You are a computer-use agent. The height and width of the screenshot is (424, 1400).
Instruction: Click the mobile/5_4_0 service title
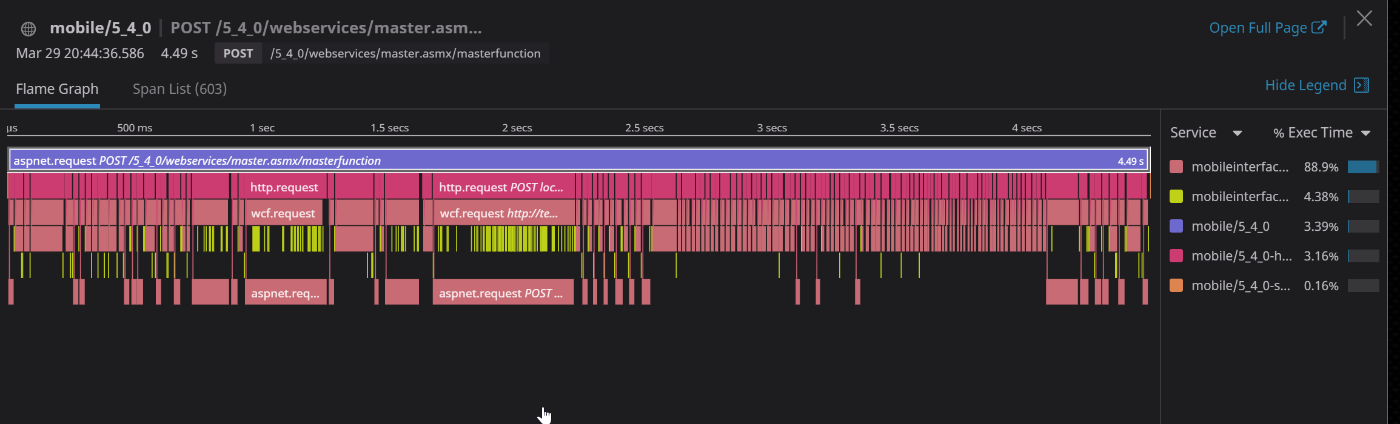pos(100,28)
